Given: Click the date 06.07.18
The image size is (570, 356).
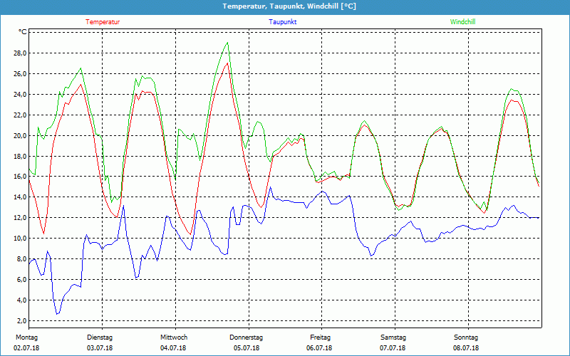Looking at the screenshot, I should [x=319, y=348].
